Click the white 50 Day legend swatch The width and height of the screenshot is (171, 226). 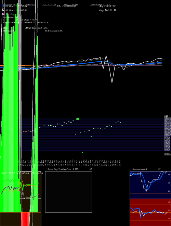4,10
